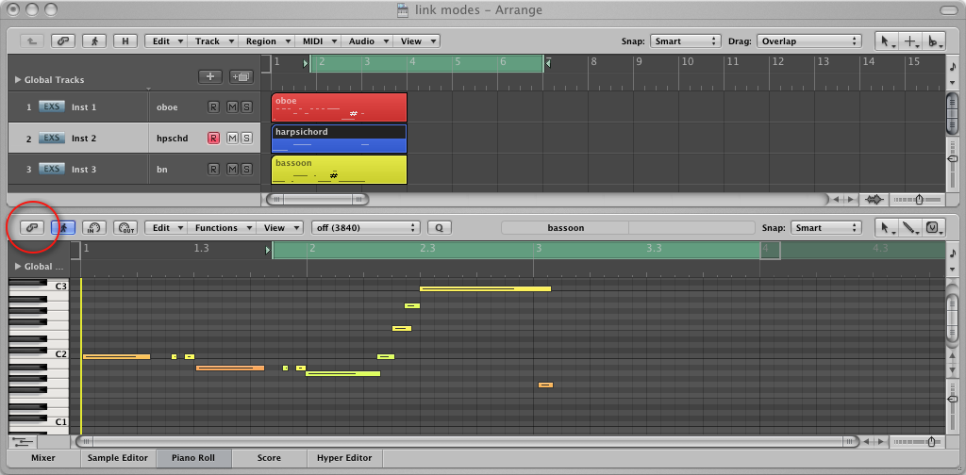Open the Region menu

coord(266,41)
